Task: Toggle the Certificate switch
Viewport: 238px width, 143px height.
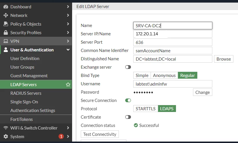Action: point(128,117)
